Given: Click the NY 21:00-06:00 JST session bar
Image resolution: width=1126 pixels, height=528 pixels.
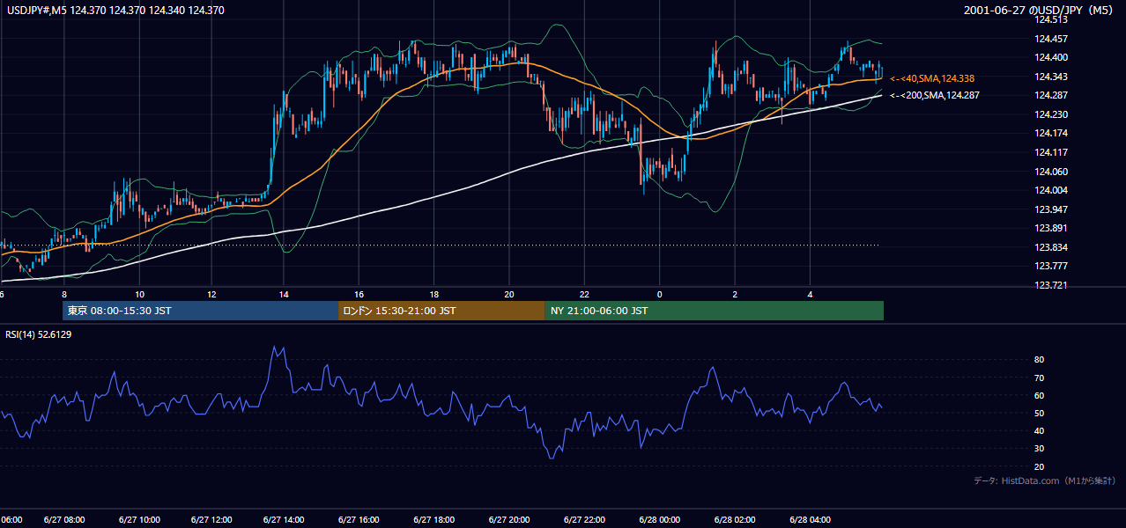Looking at the screenshot, I should click(x=715, y=311).
